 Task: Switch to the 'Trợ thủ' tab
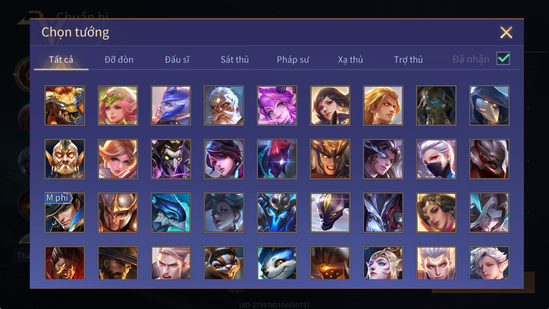tap(409, 60)
